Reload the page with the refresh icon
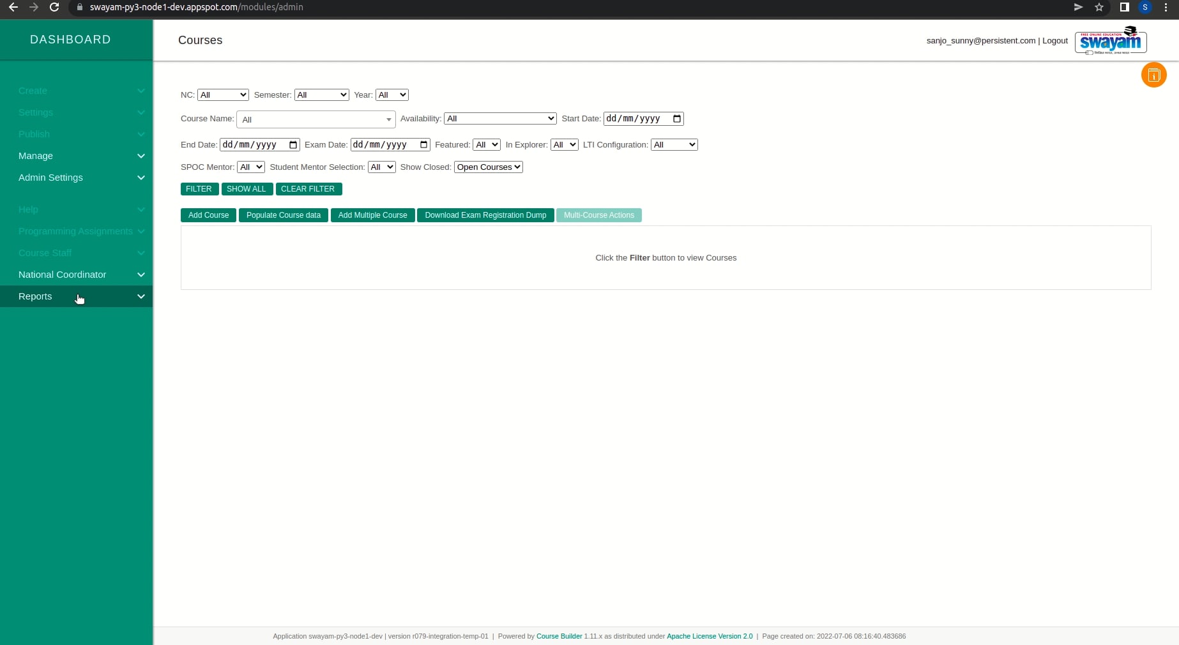 point(54,8)
